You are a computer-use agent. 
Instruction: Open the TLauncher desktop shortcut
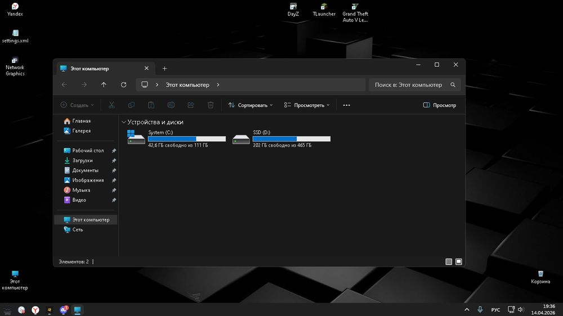click(324, 10)
